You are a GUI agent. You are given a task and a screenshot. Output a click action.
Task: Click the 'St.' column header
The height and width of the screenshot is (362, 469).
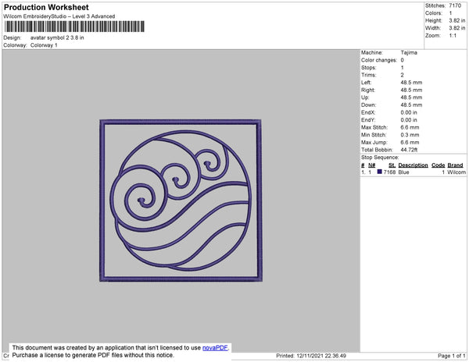[x=392, y=165]
